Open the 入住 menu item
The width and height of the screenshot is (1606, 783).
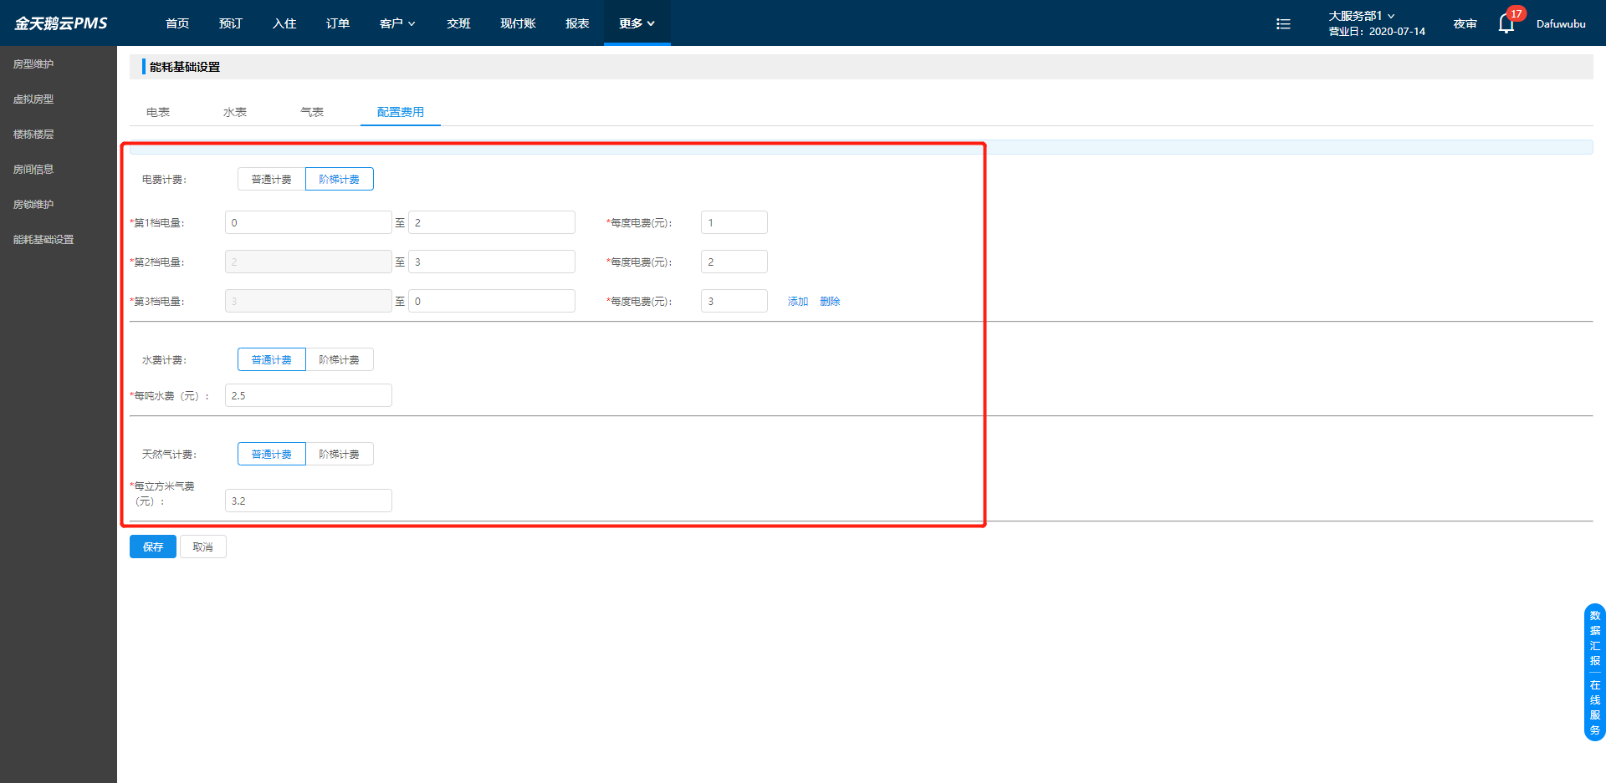coord(284,23)
